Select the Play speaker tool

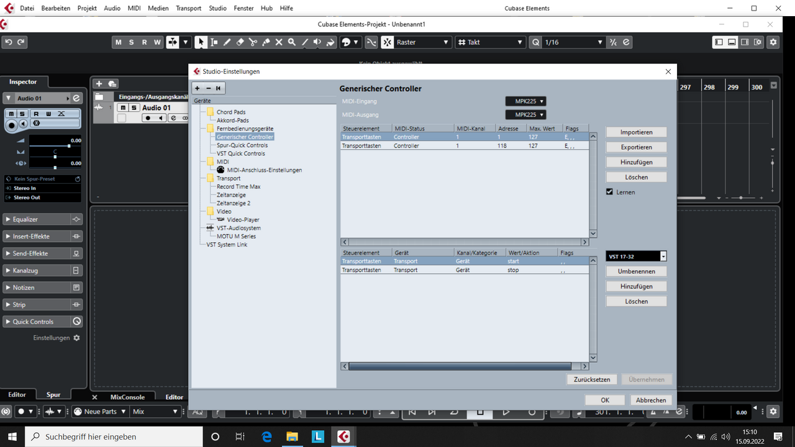tap(317, 42)
